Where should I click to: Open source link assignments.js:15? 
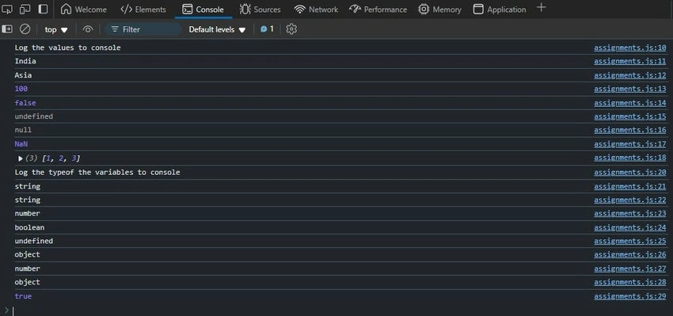pyautogui.click(x=629, y=116)
